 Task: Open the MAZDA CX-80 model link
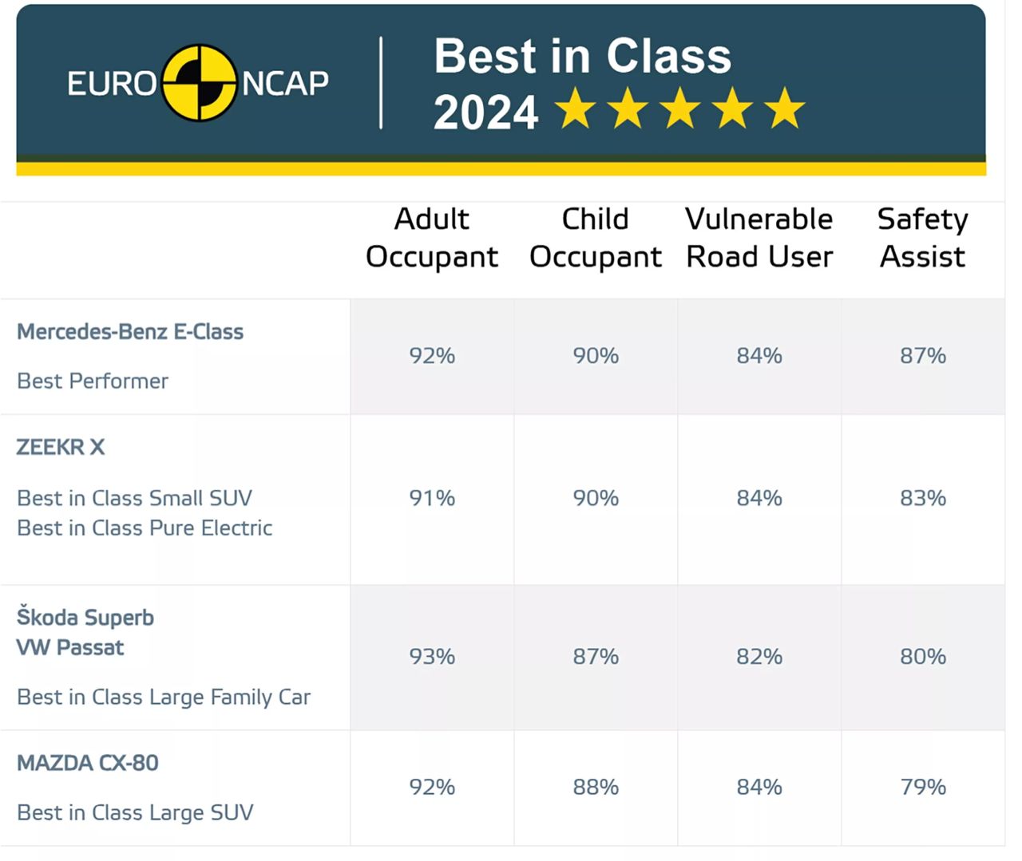(x=88, y=763)
